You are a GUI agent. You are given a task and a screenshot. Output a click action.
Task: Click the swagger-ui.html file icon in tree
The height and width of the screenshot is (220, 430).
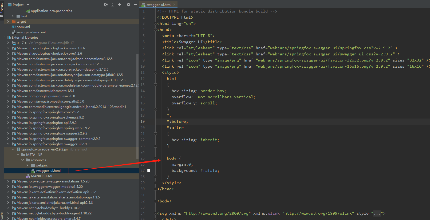[33, 171]
